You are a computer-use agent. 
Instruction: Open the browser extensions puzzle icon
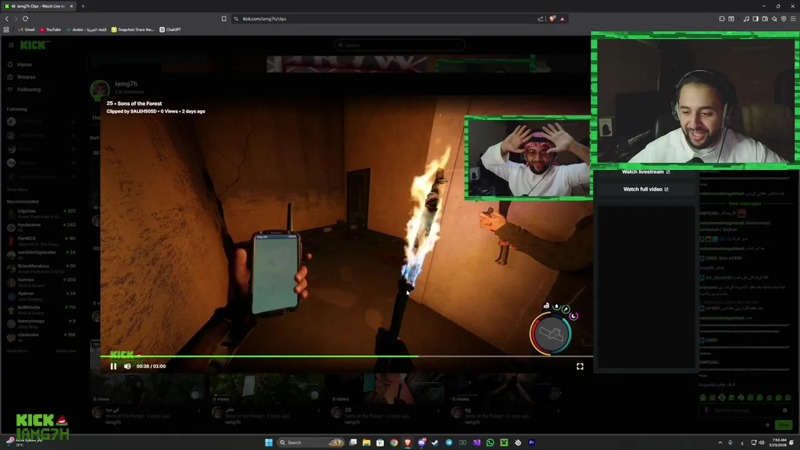pyautogui.click(x=722, y=19)
